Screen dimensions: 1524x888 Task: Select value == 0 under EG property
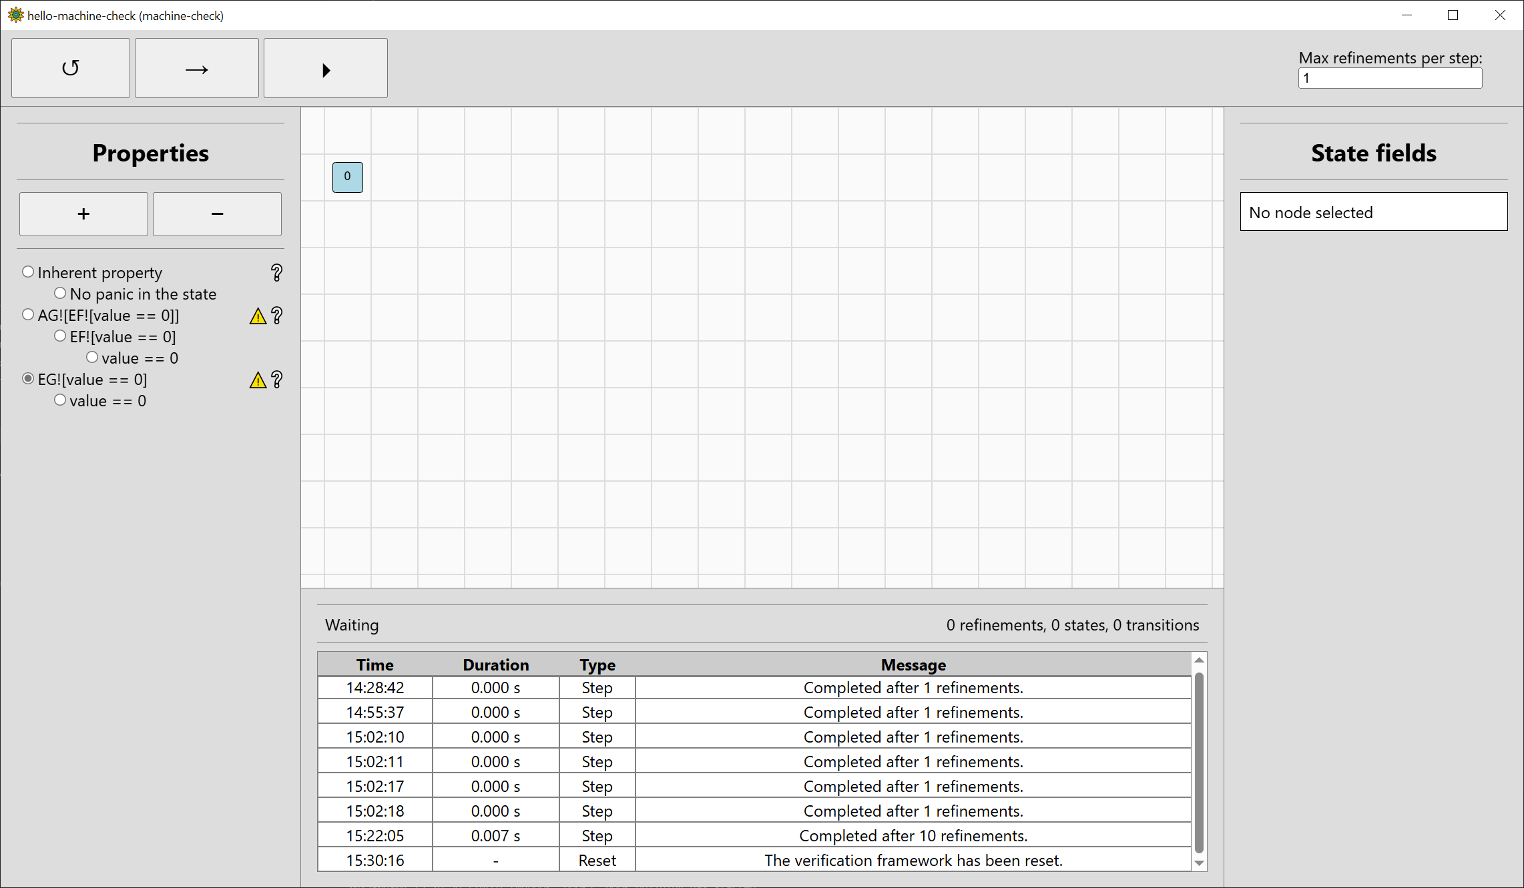point(60,400)
